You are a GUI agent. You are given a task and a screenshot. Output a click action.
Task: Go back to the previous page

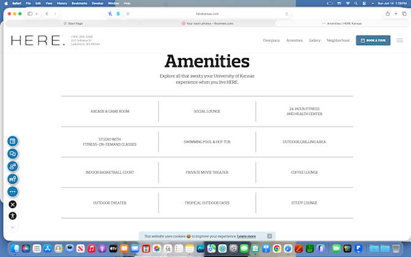pyautogui.click(x=47, y=13)
